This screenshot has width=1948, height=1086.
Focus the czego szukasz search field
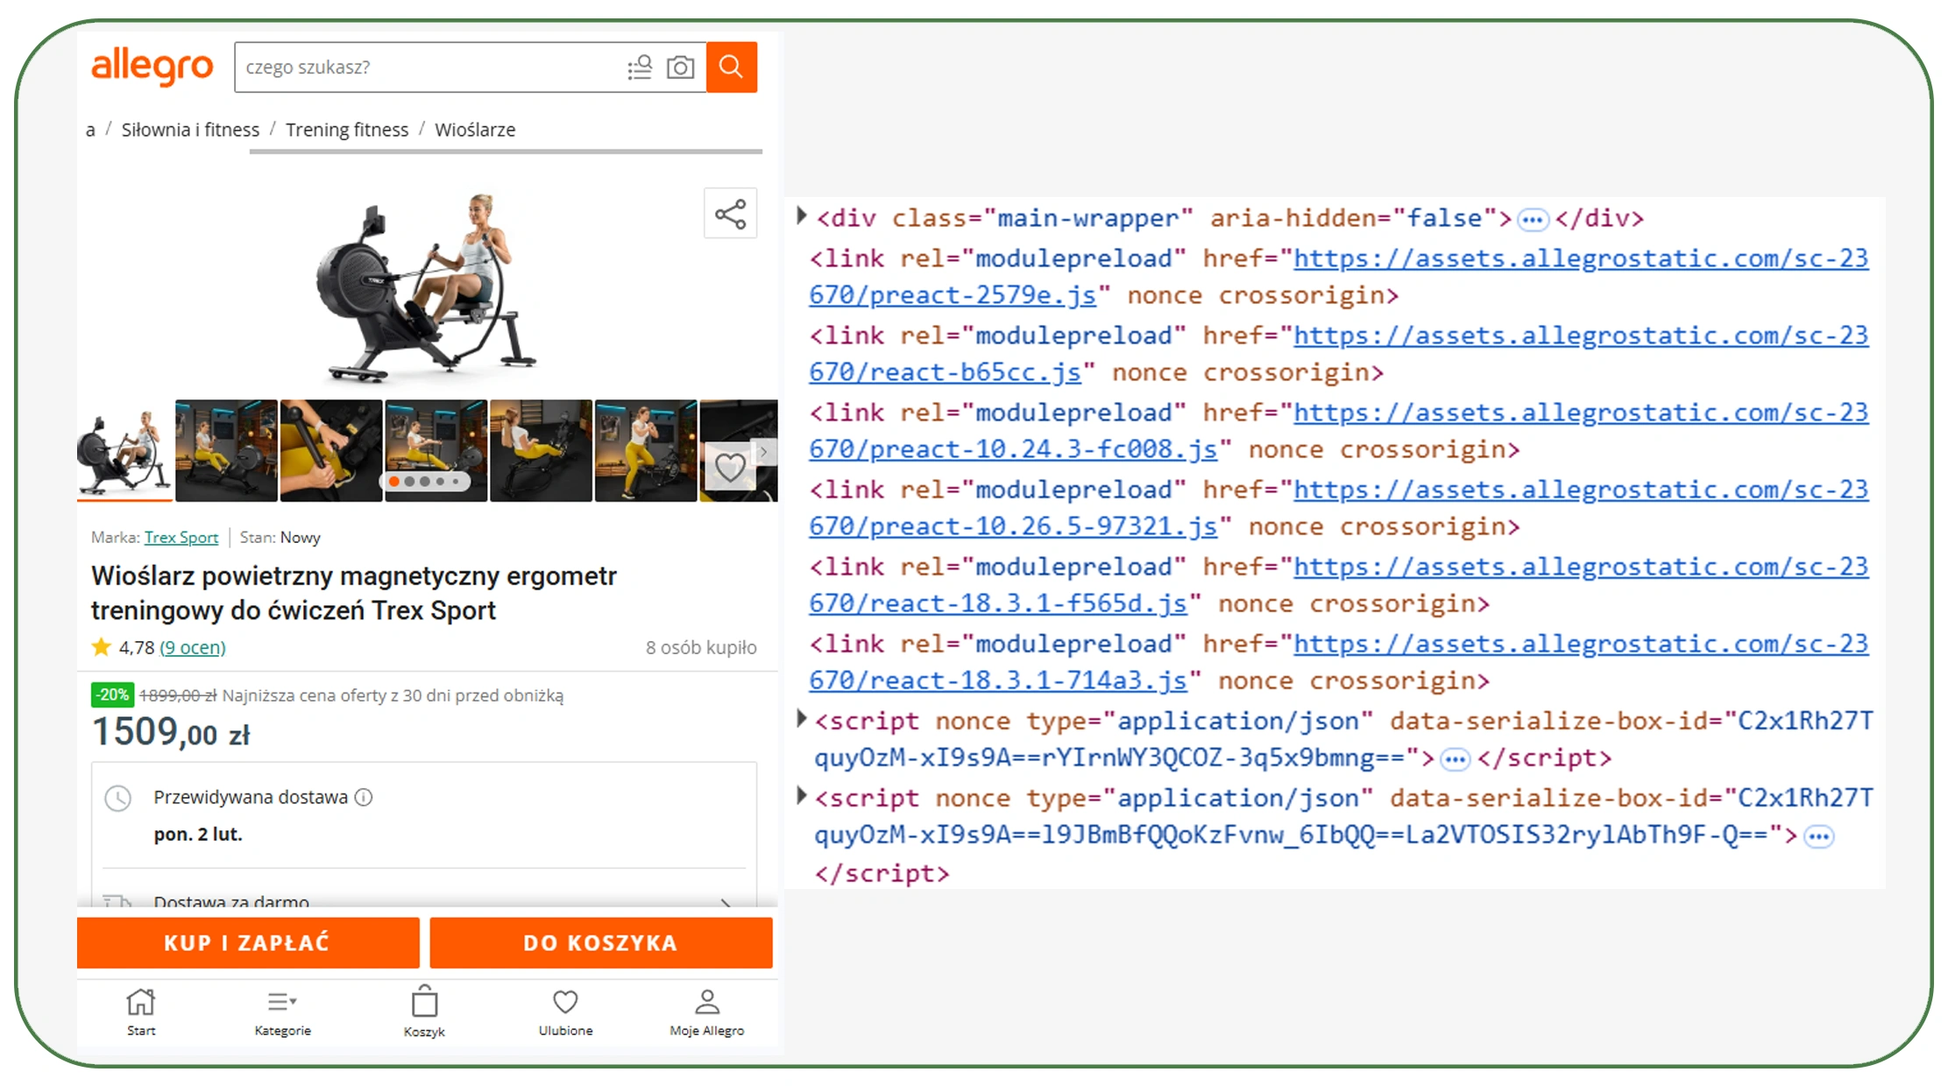pyautogui.click(x=429, y=67)
